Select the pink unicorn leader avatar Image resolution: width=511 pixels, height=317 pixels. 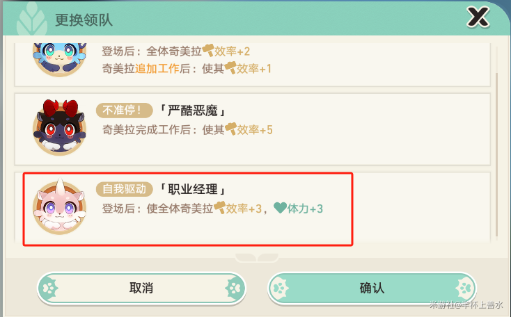coord(59,206)
